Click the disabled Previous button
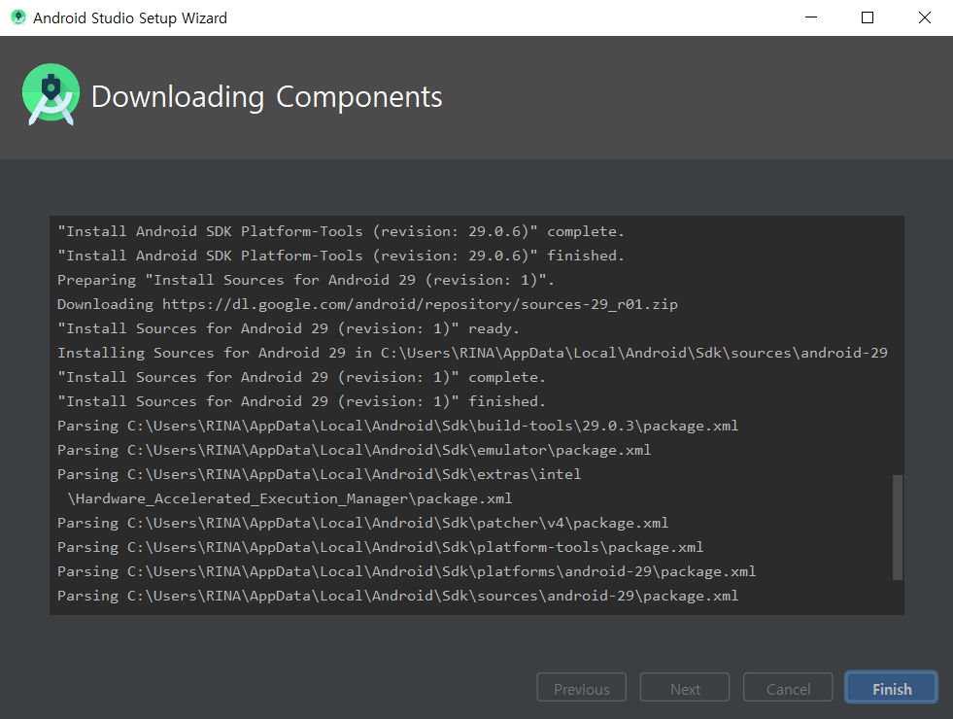953x719 pixels. pos(581,687)
